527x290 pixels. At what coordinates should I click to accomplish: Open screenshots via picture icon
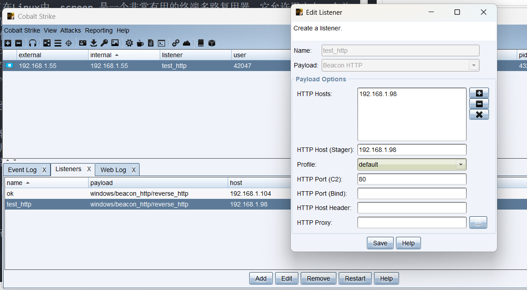click(115, 43)
